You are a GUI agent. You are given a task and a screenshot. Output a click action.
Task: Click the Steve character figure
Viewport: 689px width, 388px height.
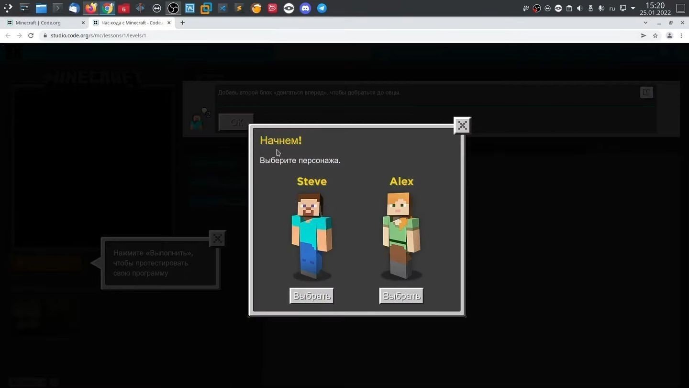[x=311, y=236]
